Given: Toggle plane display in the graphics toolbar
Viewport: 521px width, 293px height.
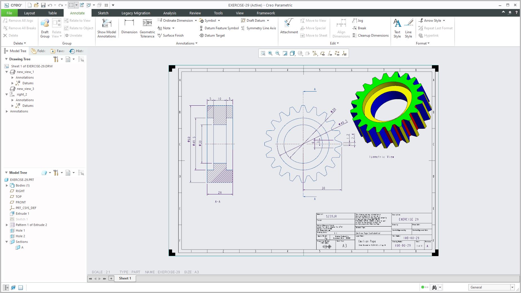Looking at the screenshot, I should point(322,53).
